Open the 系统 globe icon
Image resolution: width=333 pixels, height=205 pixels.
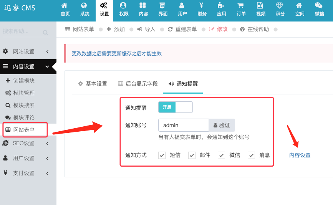click(x=84, y=5)
